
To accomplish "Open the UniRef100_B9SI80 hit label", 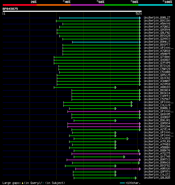I will click(157, 21).
